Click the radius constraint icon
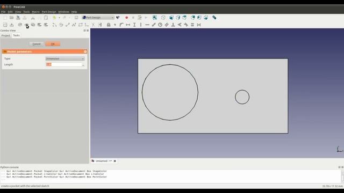344x193 pixels. 160,25
